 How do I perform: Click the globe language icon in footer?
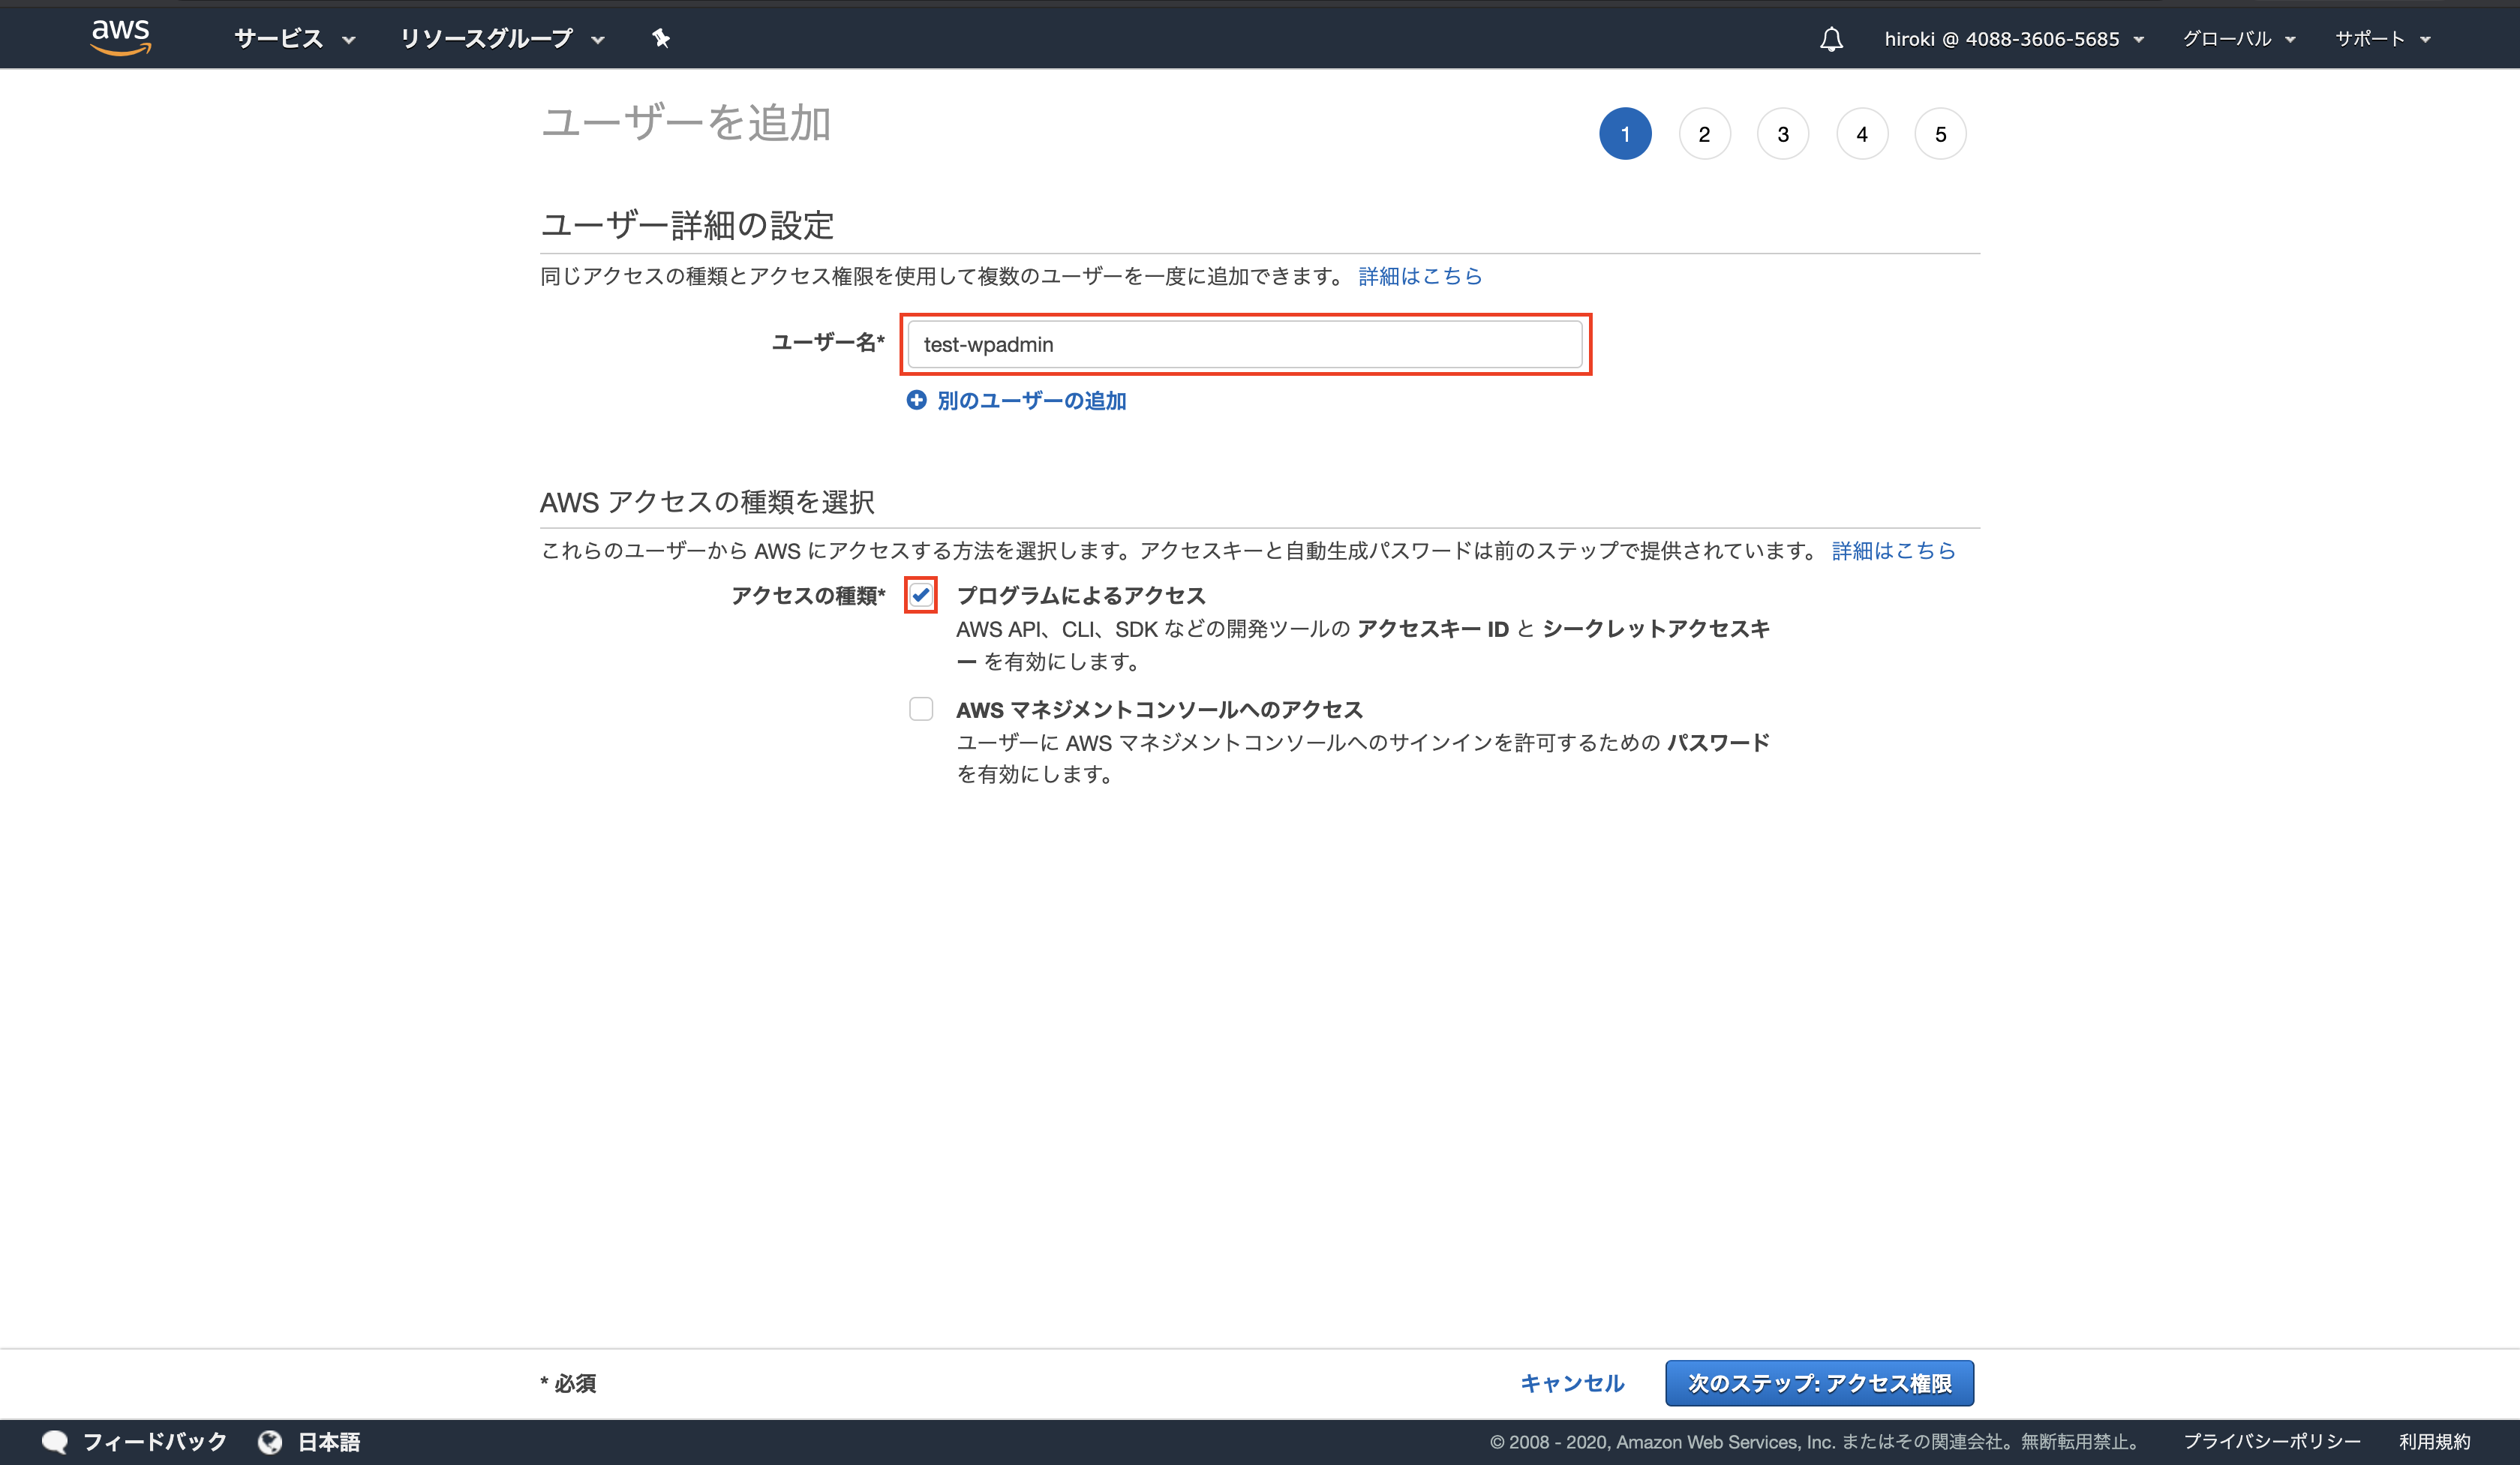click(269, 1441)
